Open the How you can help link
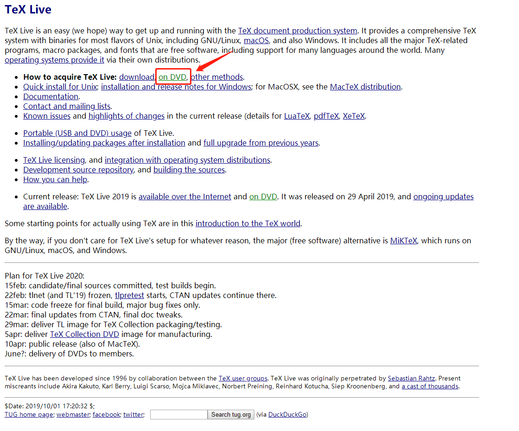The image size is (519, 431). coord(55,180)
